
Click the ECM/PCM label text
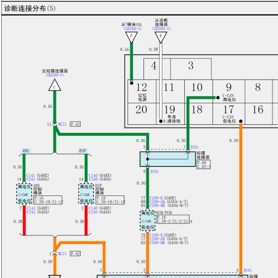164,213
